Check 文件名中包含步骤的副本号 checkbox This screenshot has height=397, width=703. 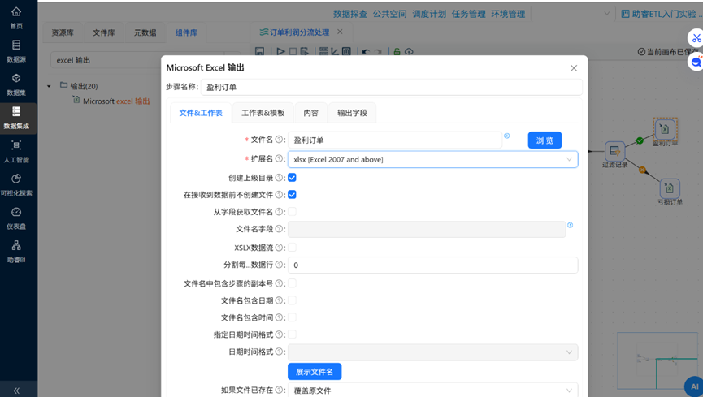coord(292,283)
